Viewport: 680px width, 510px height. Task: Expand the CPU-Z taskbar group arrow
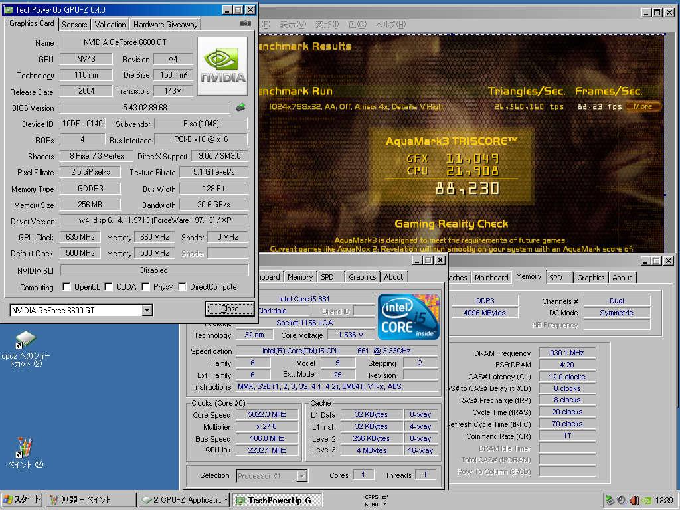pos(226,500)
